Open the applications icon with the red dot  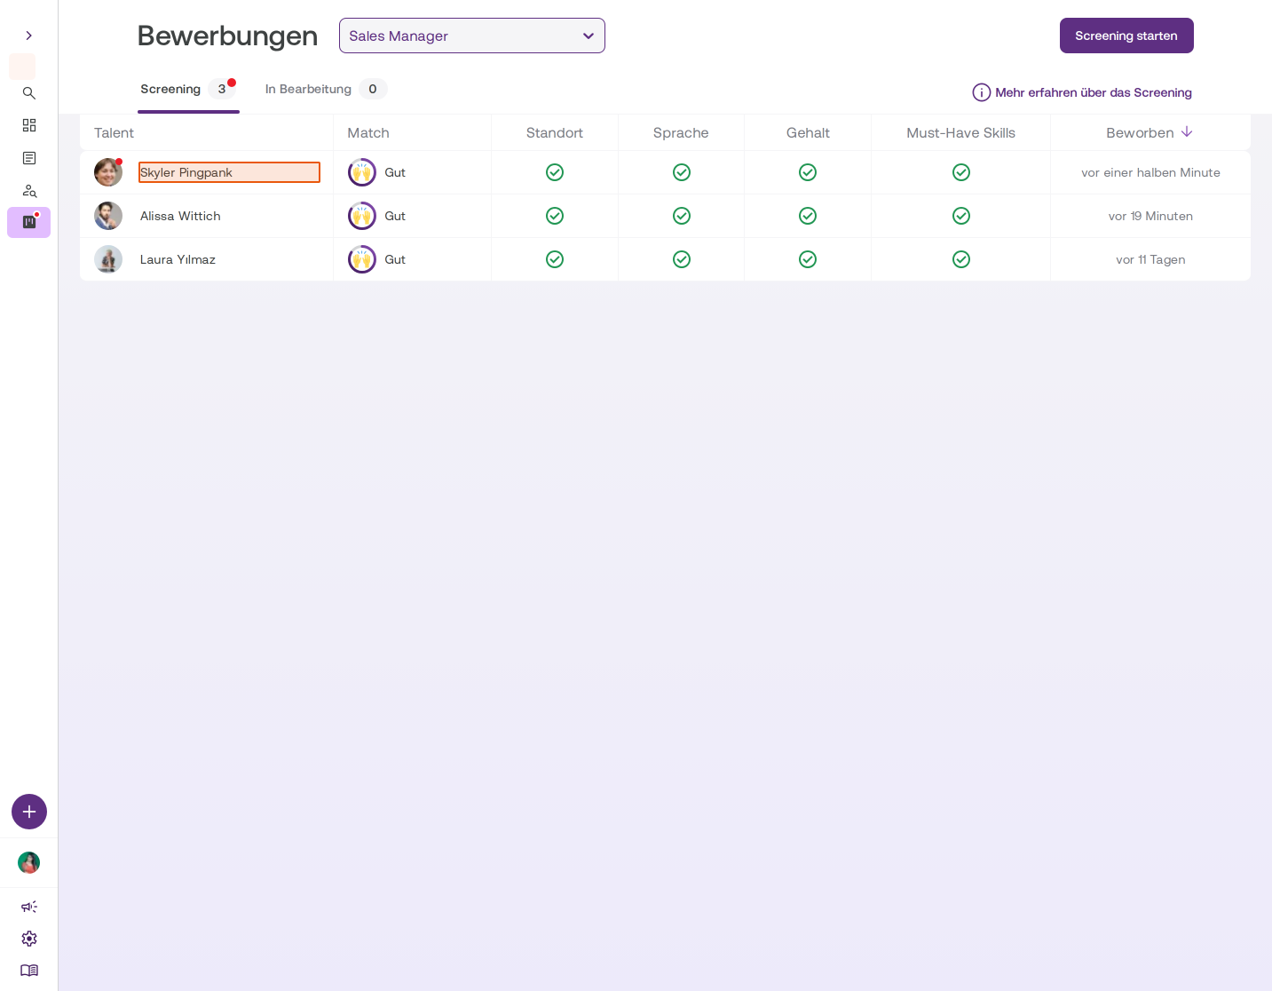click(x=29, y=222)
